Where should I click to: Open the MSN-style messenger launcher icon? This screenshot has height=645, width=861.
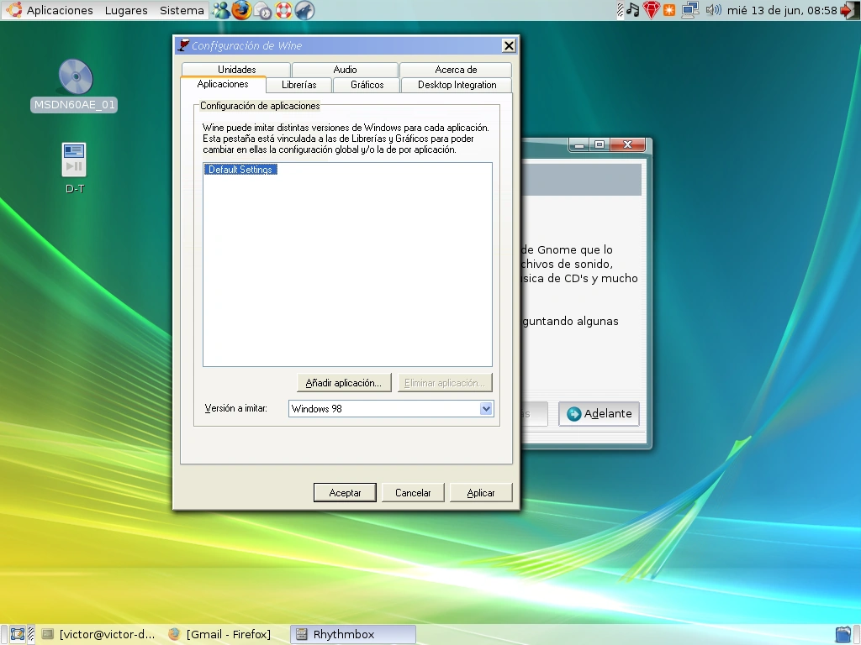221,10
